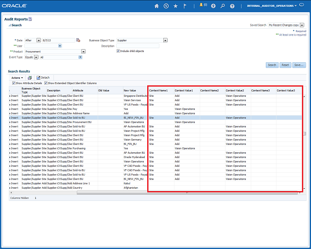This screenshot has width=311, height=249.
Task: Click the Detach button
Action: 43,78
